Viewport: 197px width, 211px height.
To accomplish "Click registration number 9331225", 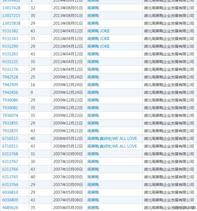I will [x=10, y=62].
